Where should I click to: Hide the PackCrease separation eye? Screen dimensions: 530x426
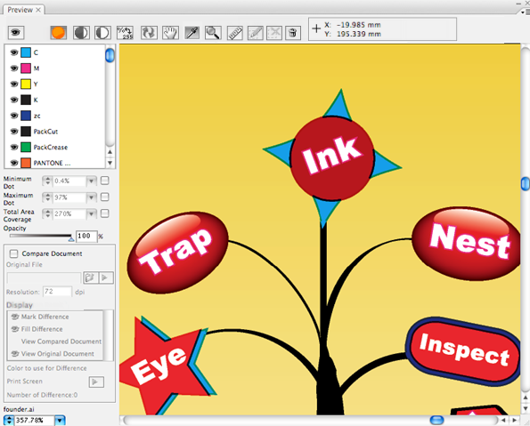point(14,147)
